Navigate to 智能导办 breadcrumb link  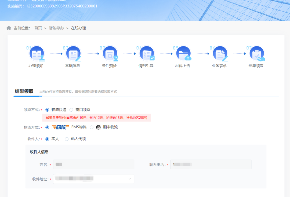56,28
